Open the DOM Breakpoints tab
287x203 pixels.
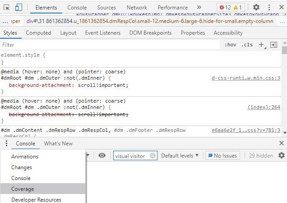pyautogui.click(x=150, y=33)
